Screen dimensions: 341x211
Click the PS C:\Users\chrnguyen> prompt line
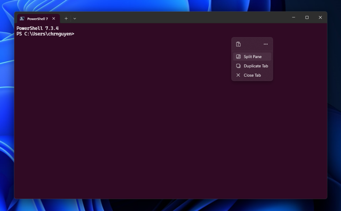click(45, 34)
